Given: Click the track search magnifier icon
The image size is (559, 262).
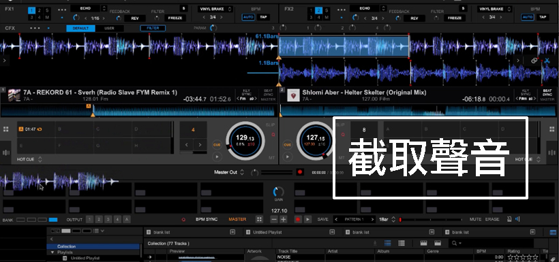Looking at the screenshot, I should click(454, 243).
